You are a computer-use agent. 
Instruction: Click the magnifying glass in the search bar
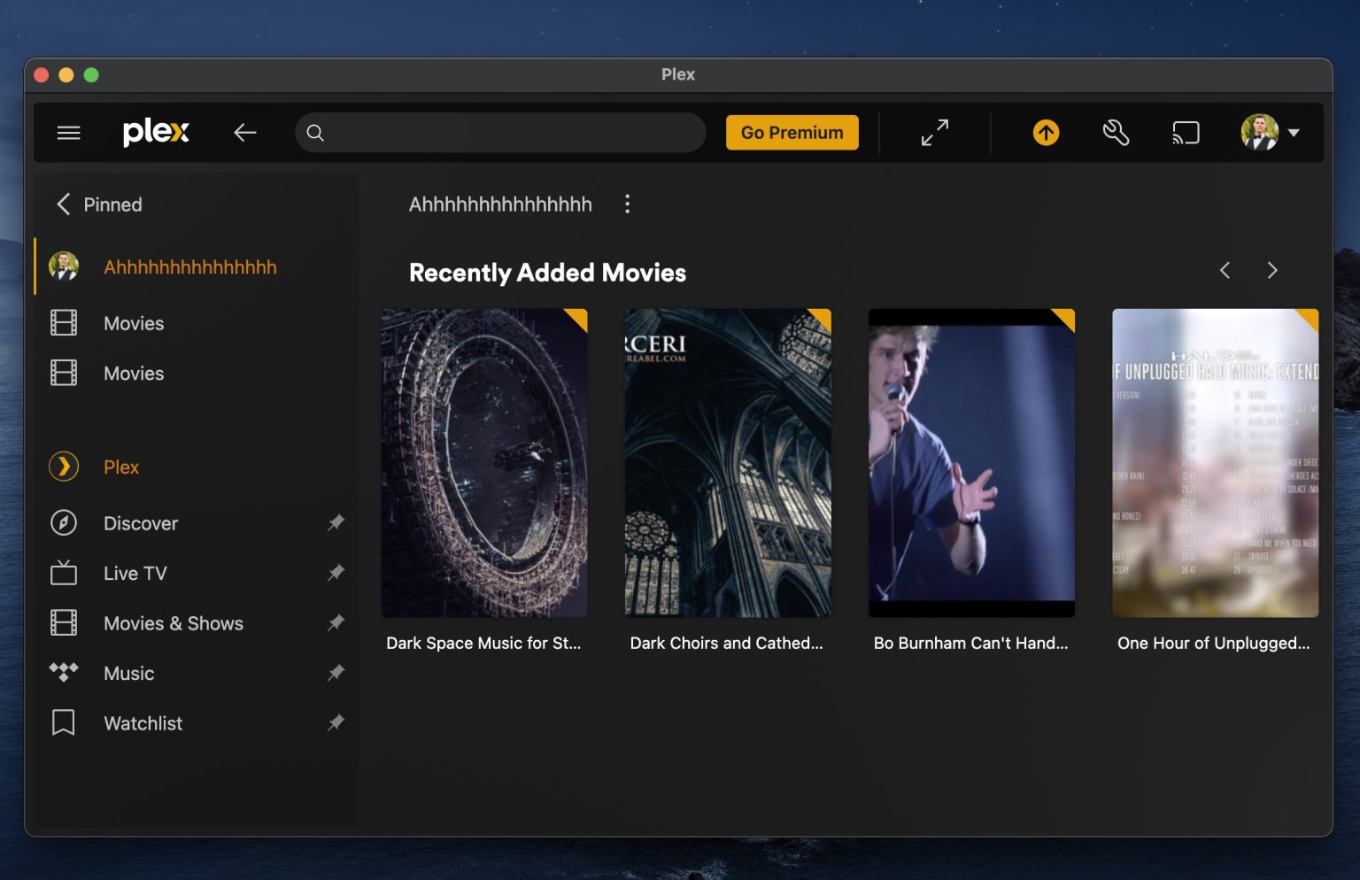315,132
